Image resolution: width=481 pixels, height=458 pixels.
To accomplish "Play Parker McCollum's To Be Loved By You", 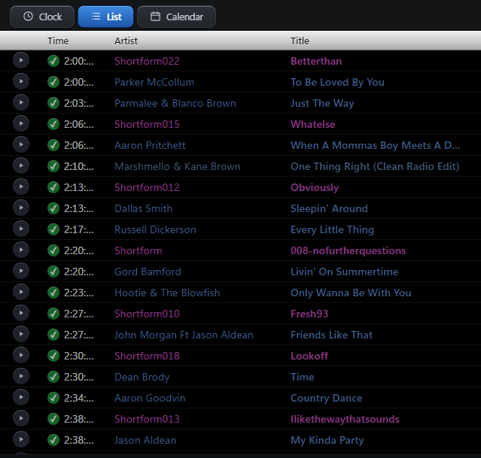I will 21,81.
